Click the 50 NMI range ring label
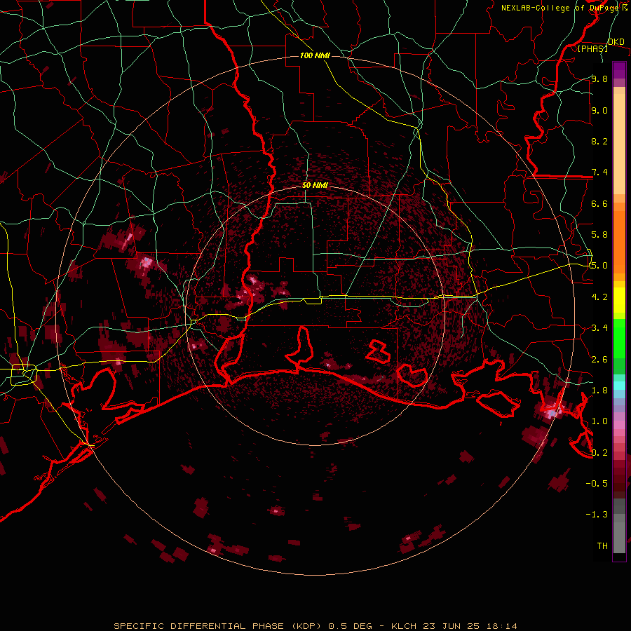Screen dimensions: 631x631 (x=315, y=185)
